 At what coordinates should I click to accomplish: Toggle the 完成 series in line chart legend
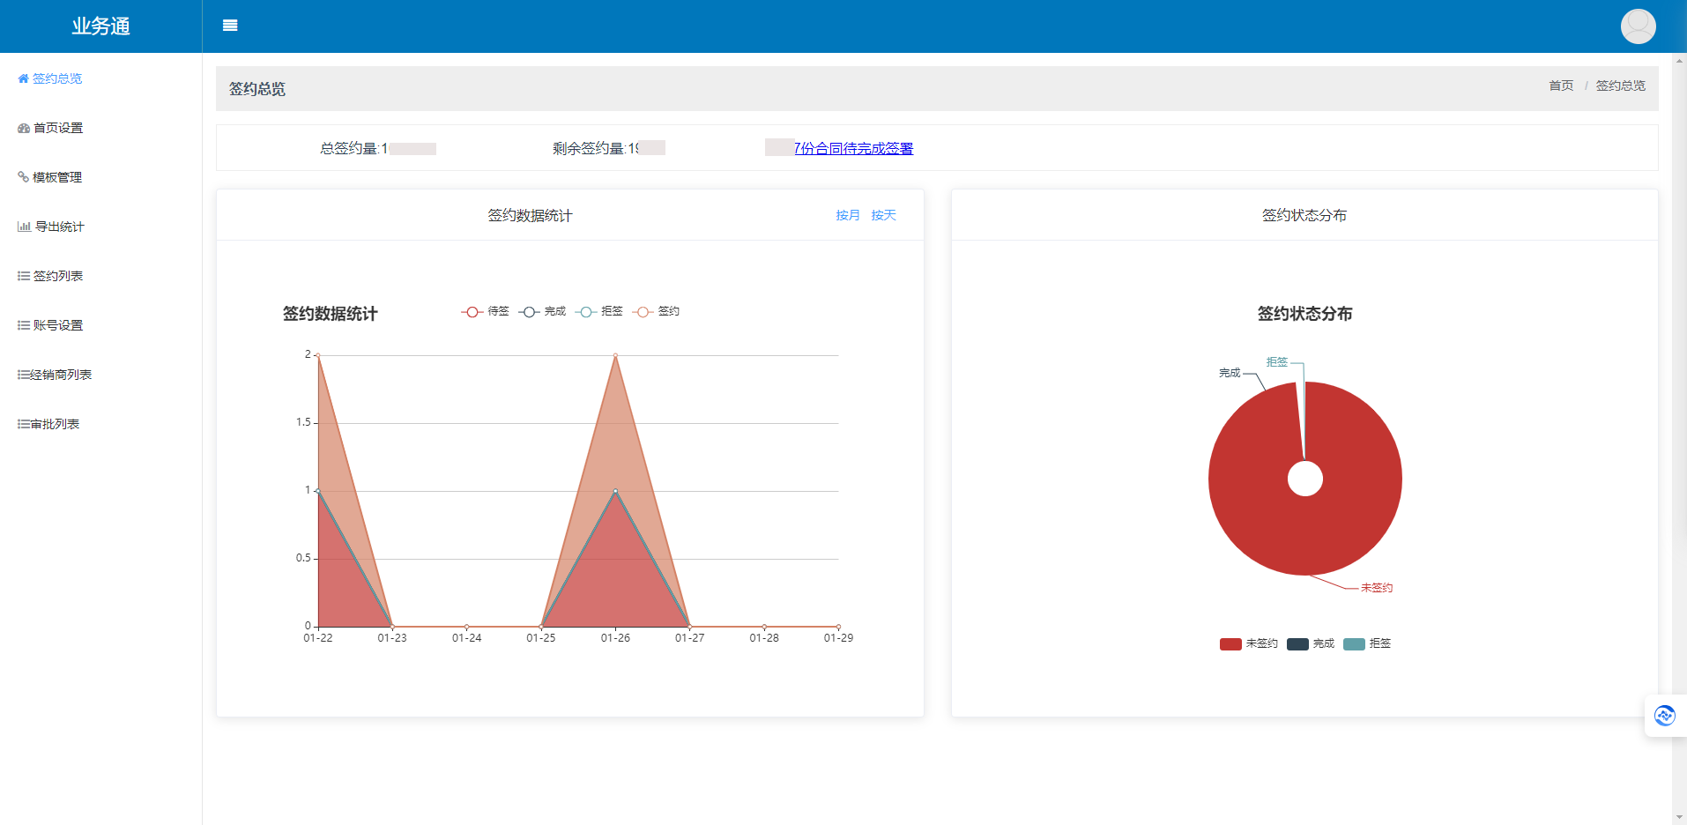542,311
